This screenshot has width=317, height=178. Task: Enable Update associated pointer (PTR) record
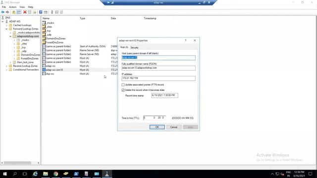(123, 85)
